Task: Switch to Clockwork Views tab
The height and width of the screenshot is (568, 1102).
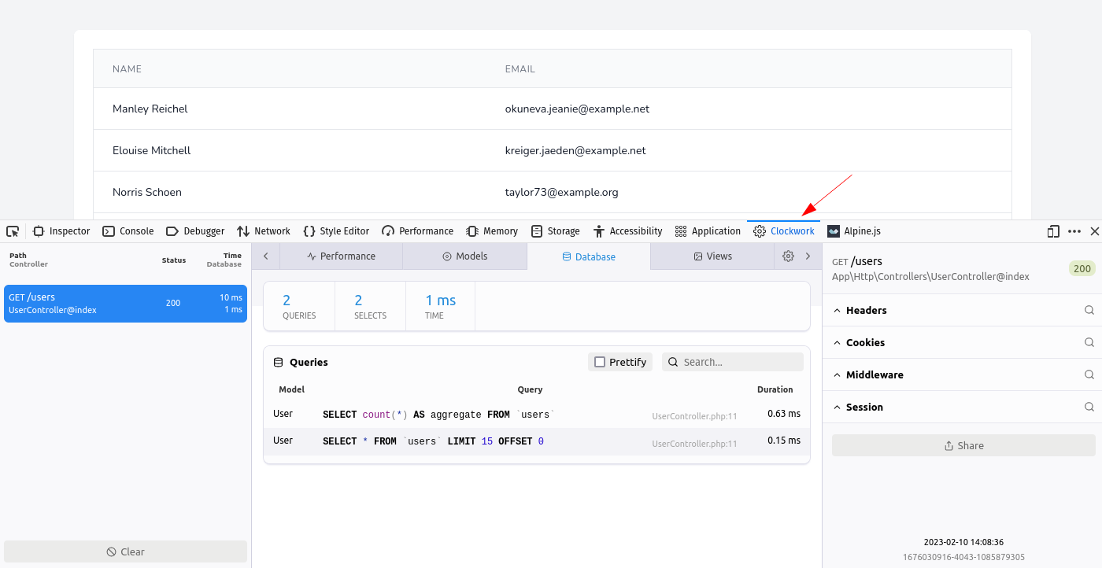Action: click(x=712, y=256)
